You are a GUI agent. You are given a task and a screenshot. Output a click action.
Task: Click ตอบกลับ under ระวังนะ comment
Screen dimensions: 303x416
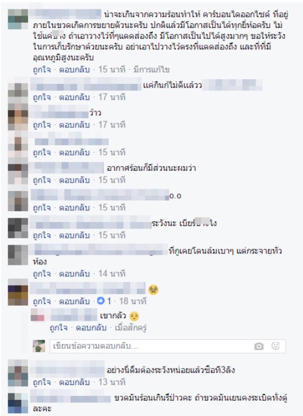click(x=74, y=235)
